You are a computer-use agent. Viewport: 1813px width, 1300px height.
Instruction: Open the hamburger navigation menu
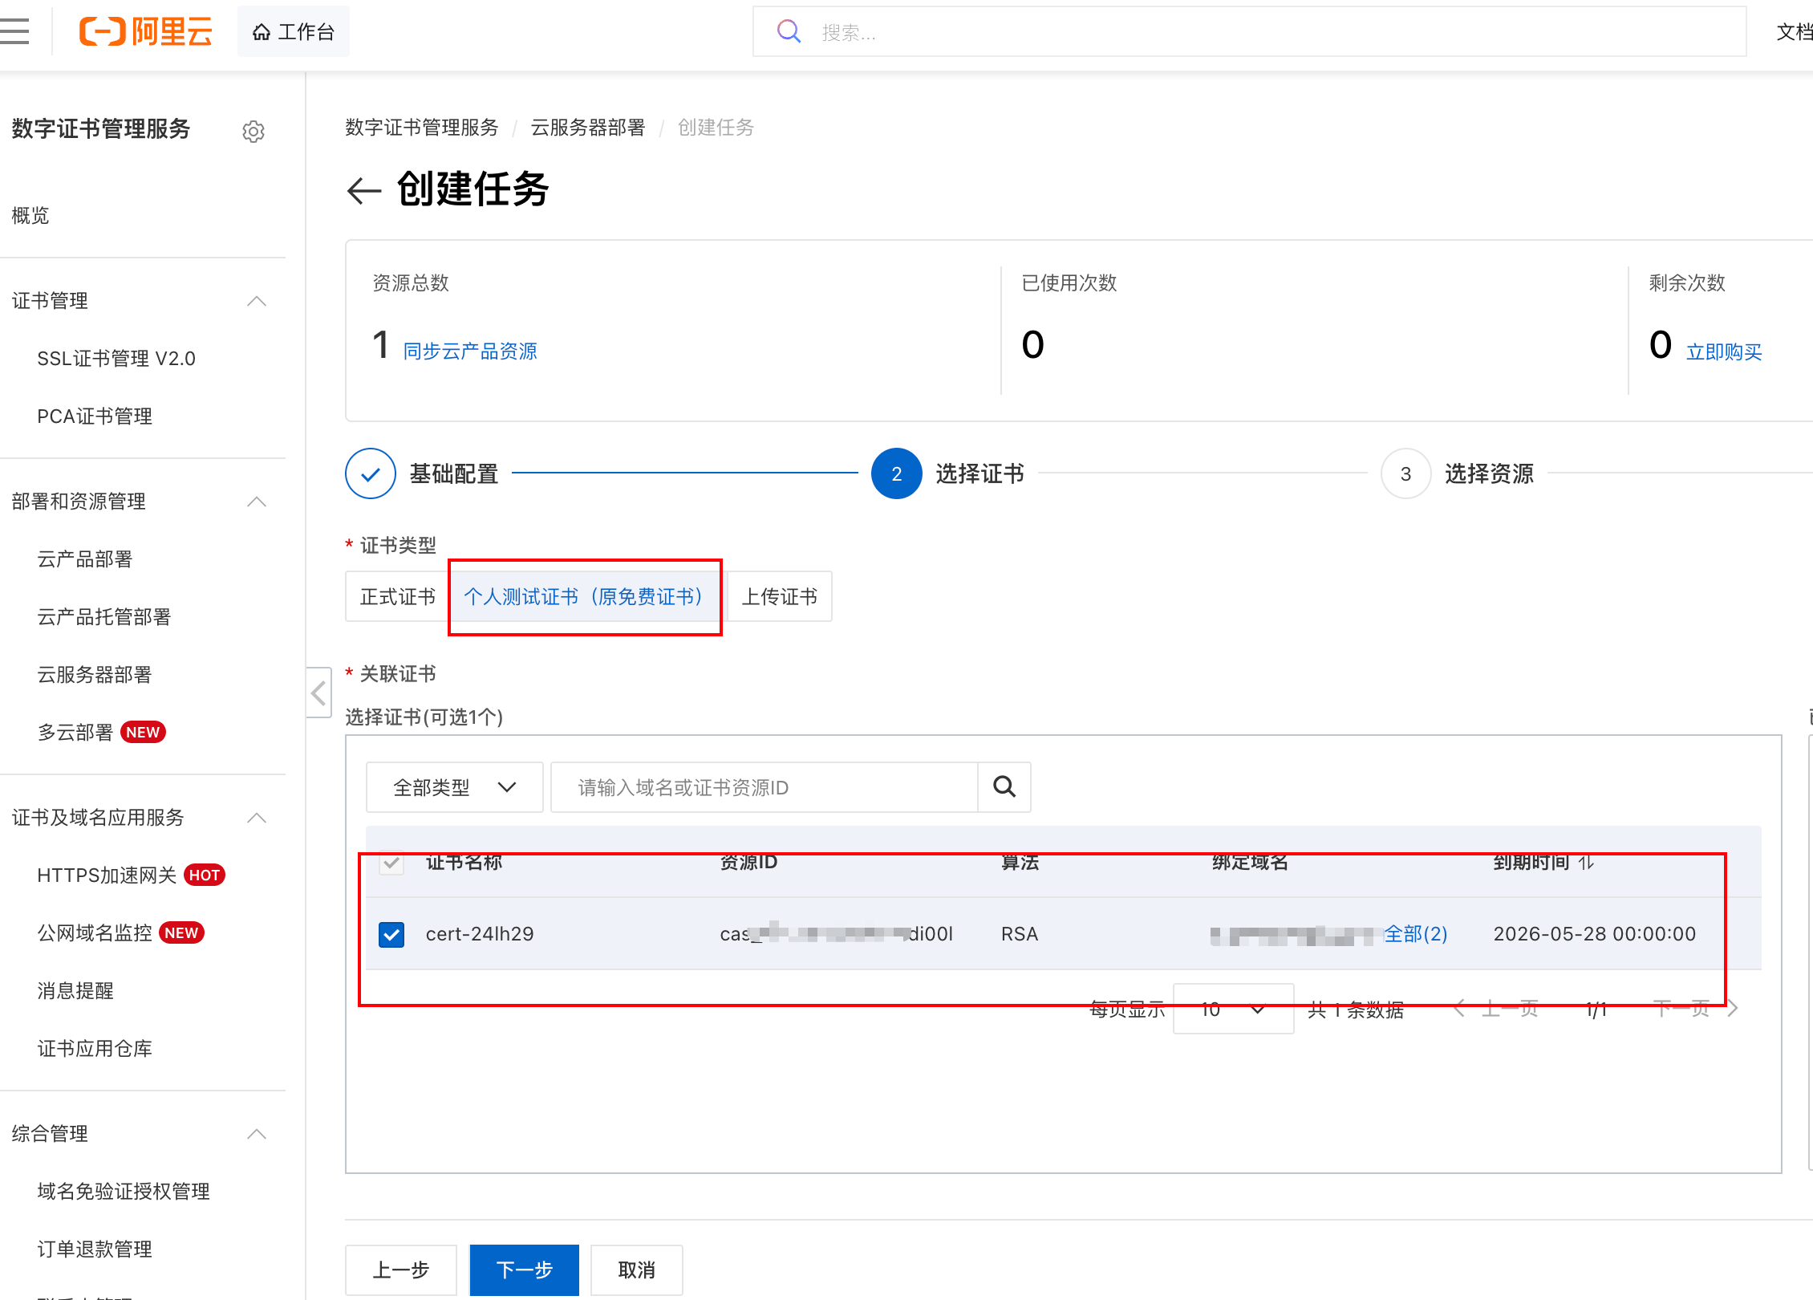click(x=15, y=31)
